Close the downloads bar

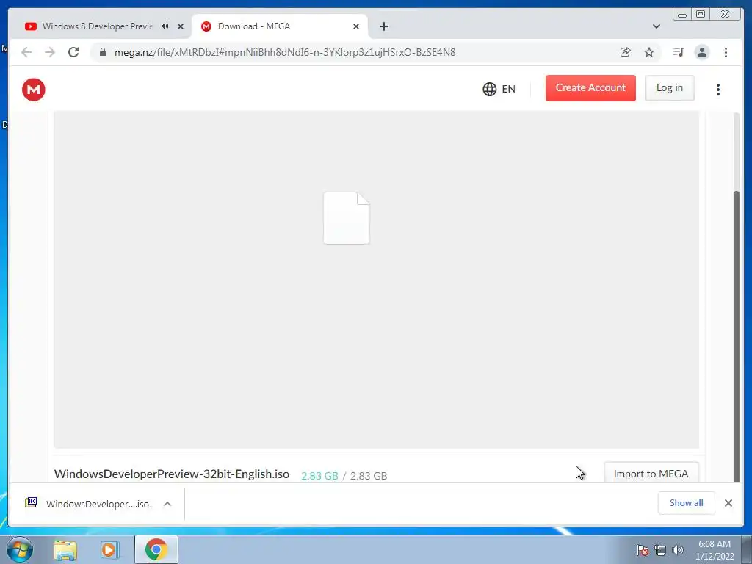[728, 502]
